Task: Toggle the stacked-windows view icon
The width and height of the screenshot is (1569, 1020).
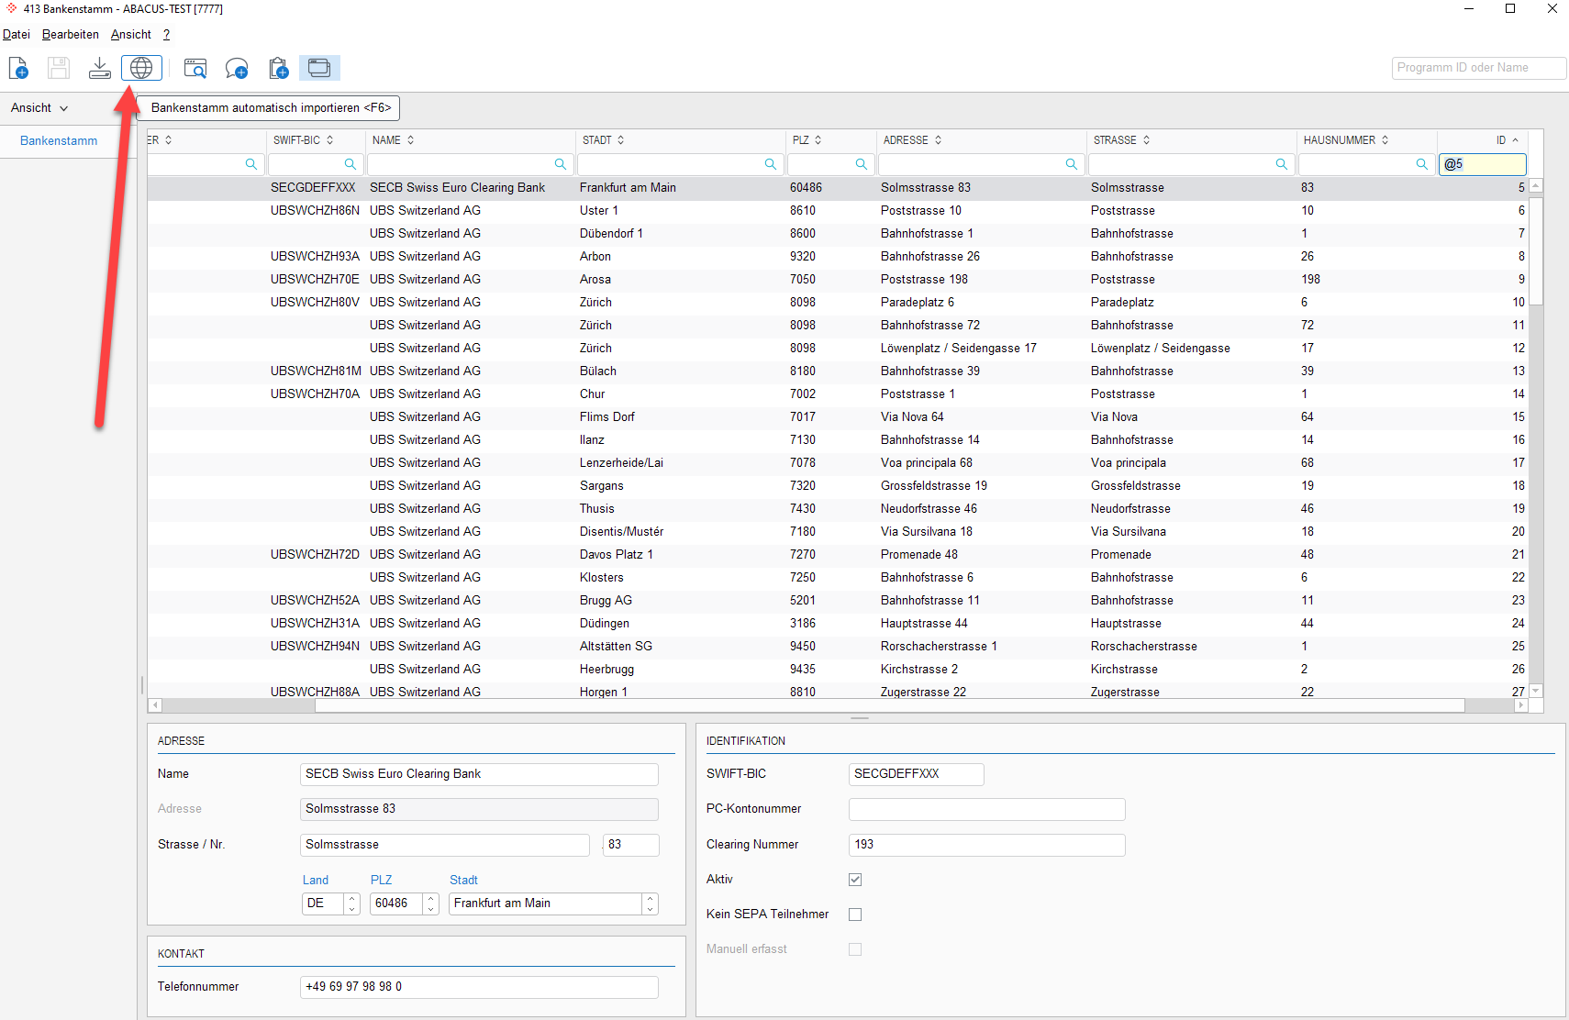Action: (x=319, y=68)
